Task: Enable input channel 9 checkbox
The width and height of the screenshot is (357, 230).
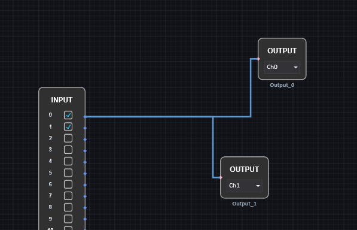Action: click(68, 219)
